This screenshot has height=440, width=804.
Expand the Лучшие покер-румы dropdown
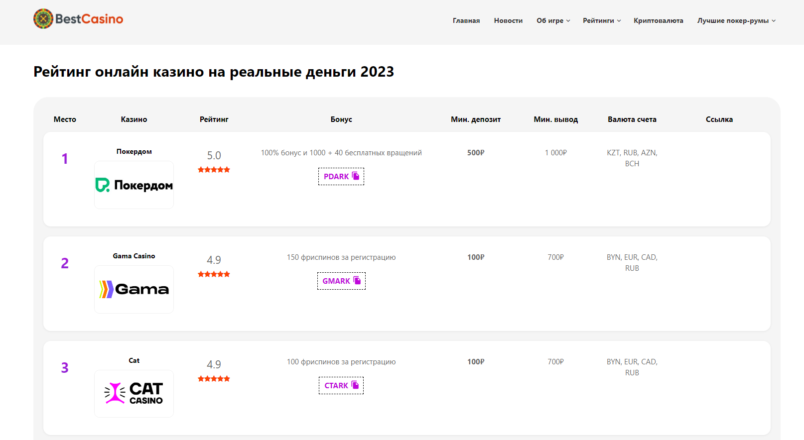(x=736, y=20)
